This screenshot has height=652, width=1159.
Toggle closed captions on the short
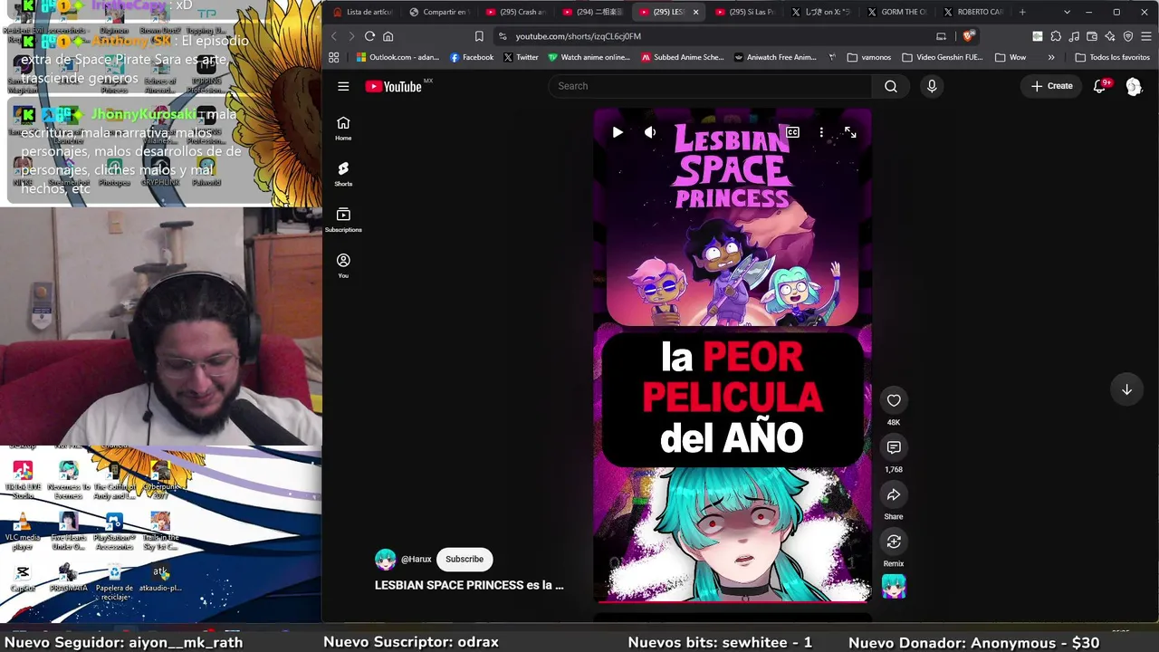(x=792, y=132)
